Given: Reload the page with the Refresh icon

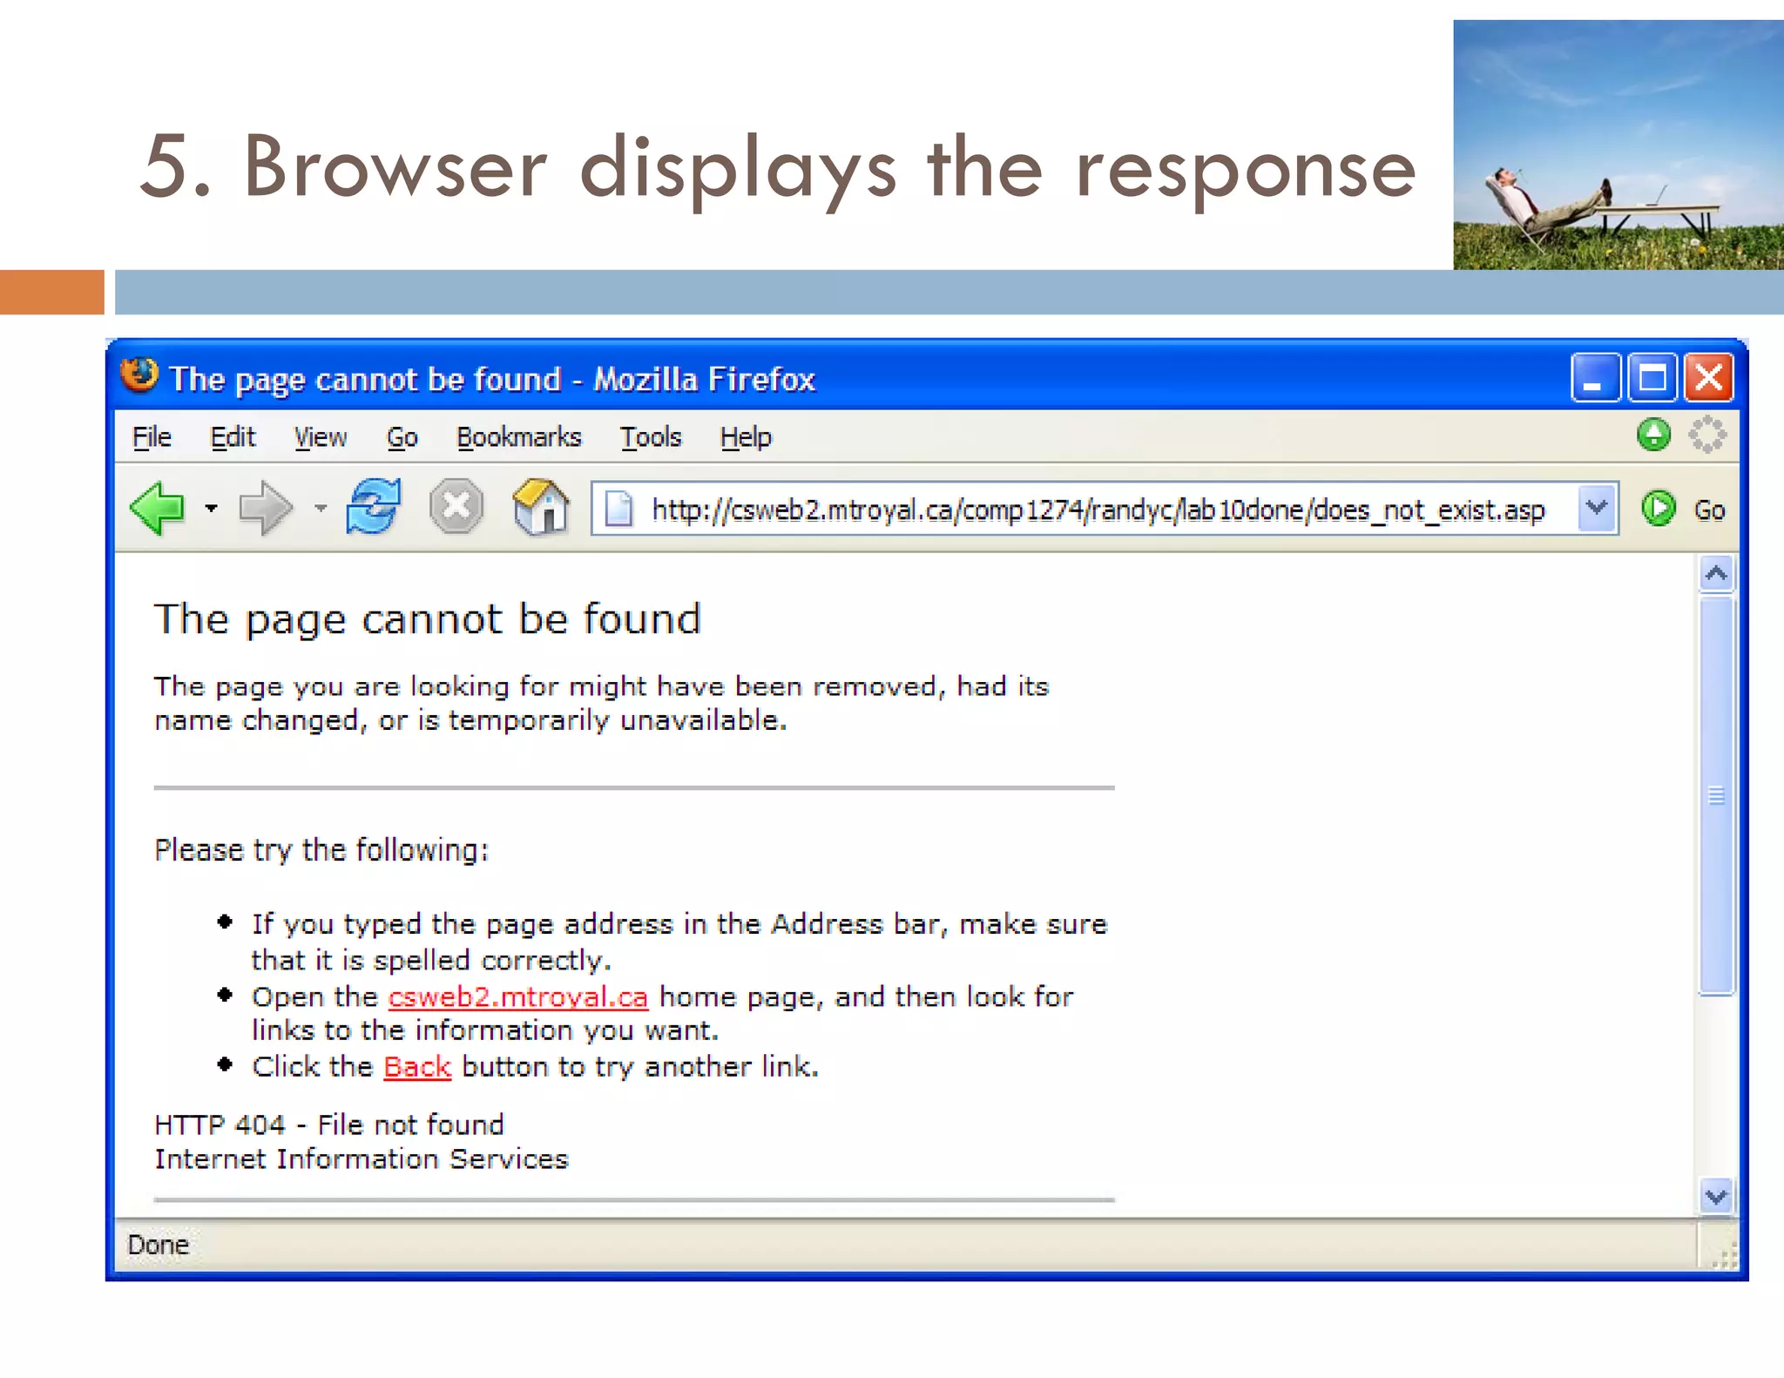Looking at the screenshot, I should (x=374, y=507).
